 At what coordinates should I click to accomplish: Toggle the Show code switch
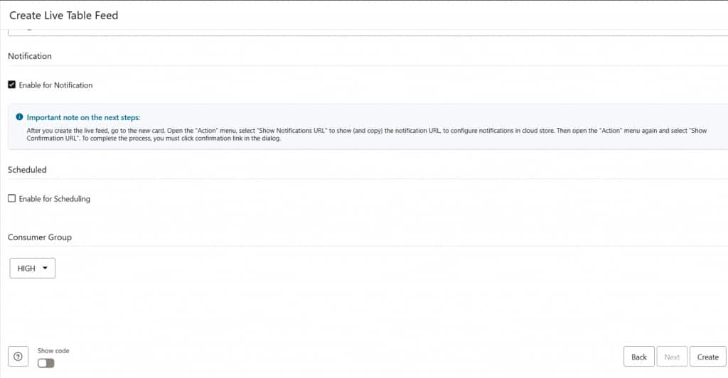coord(45,363)
